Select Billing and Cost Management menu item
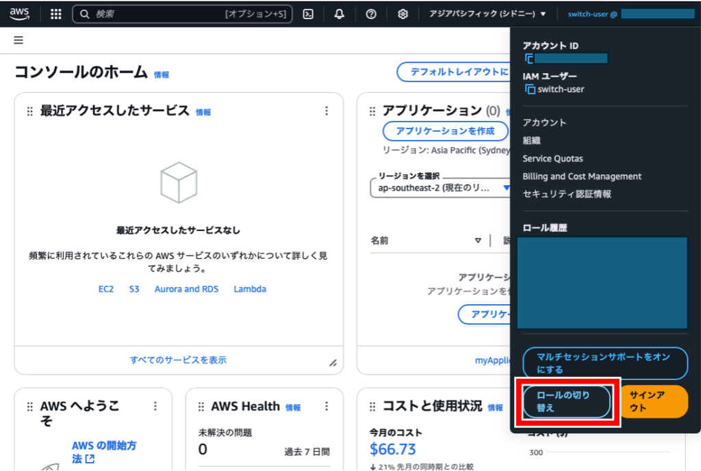 pyautogui.click(x=582, y=176)
